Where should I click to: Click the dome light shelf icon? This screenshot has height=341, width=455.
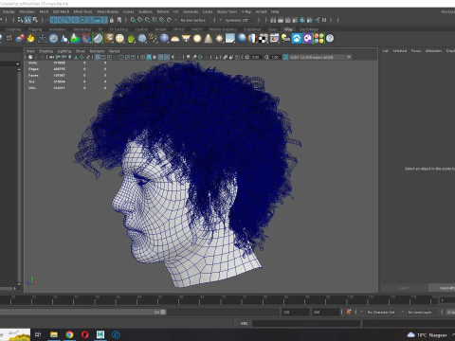tap(175, 39)
